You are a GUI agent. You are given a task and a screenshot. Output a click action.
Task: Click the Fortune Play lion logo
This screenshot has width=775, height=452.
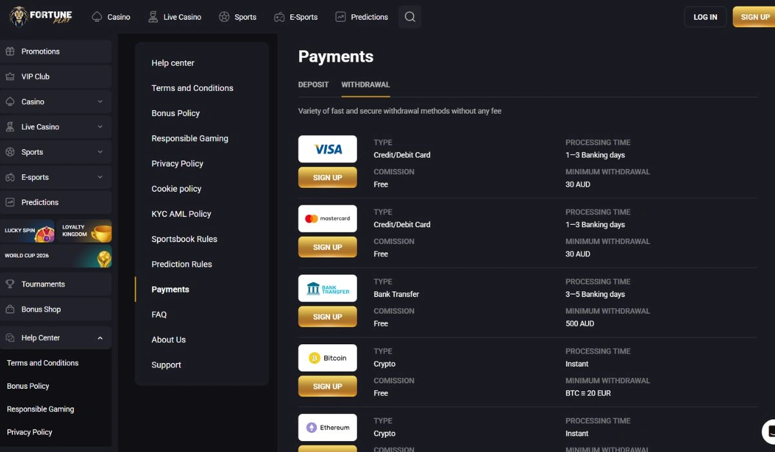pyautogui.click(x=41, y=17)
